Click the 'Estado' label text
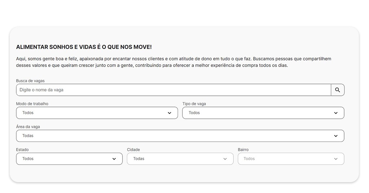 [22, 150]
